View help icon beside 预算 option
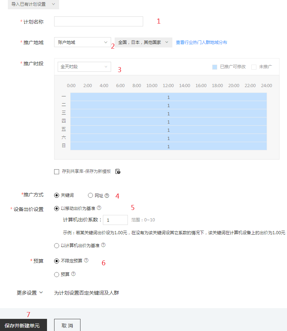287x331 pixels. [x=73, y=274]
